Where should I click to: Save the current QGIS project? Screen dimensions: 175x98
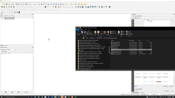point(7,4)
